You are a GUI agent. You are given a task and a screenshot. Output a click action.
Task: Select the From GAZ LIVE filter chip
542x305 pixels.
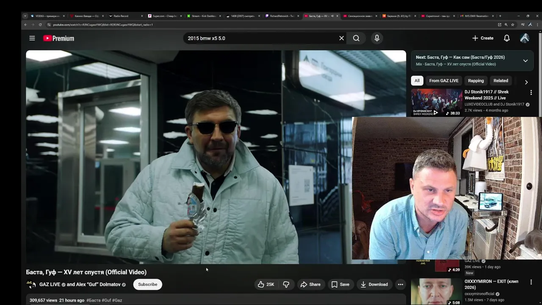[444, 80]
